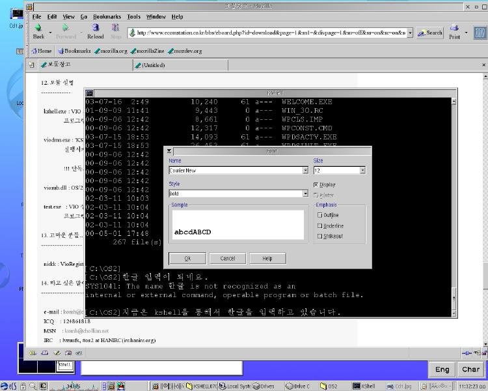Click the online/offline connection icon in the status bar
This screenshot has height=391, width=488.
(x=467, y=353)
